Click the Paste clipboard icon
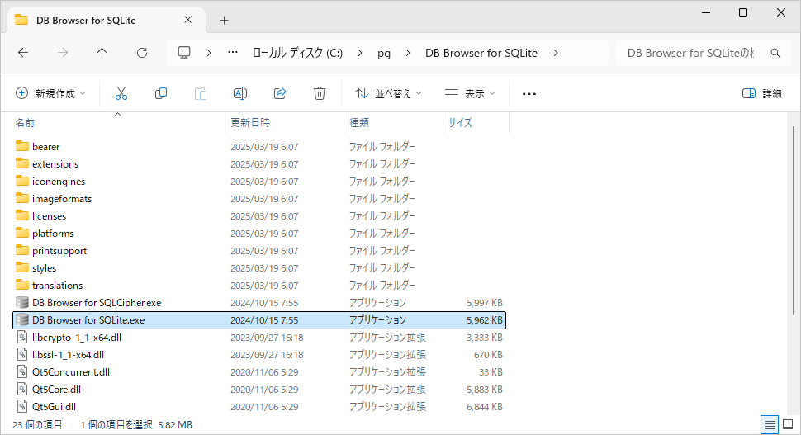This screenshot has width=801, height=435. point(201,93)
